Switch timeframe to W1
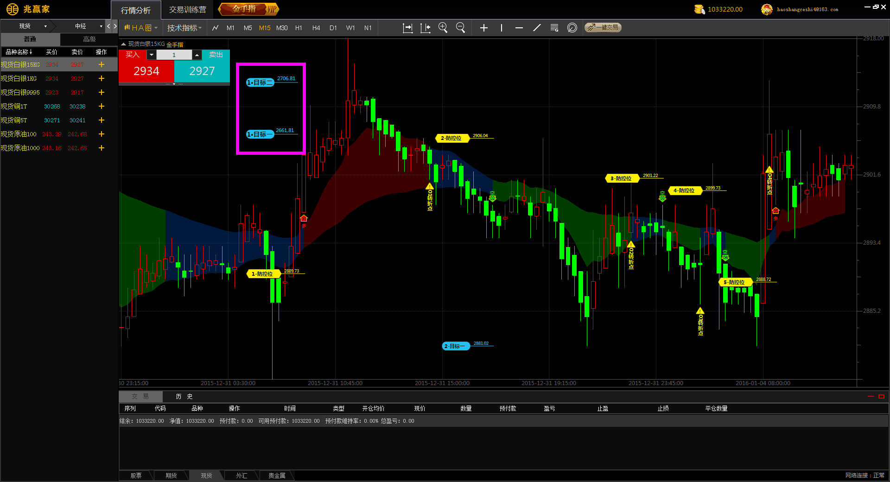Screen dimensions: 890x482 350,28
